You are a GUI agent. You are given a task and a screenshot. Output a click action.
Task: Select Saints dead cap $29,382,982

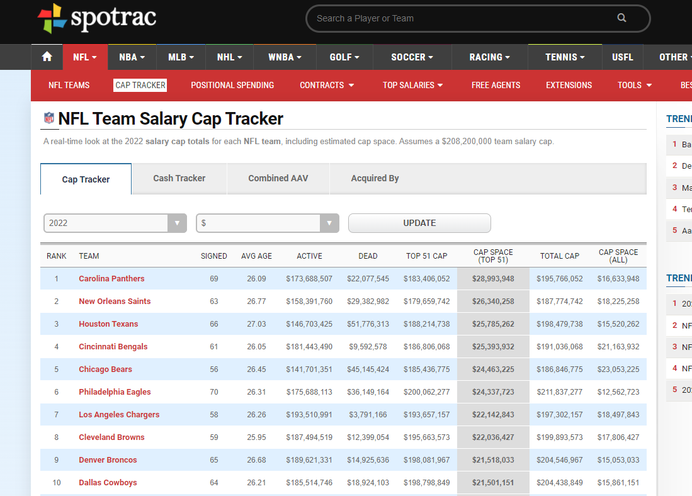pos(368,301)
